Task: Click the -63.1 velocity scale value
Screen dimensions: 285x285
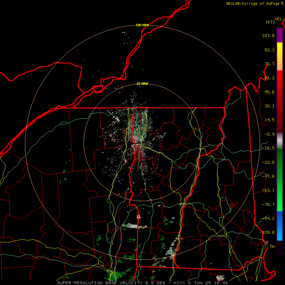Action: point(268,190)
